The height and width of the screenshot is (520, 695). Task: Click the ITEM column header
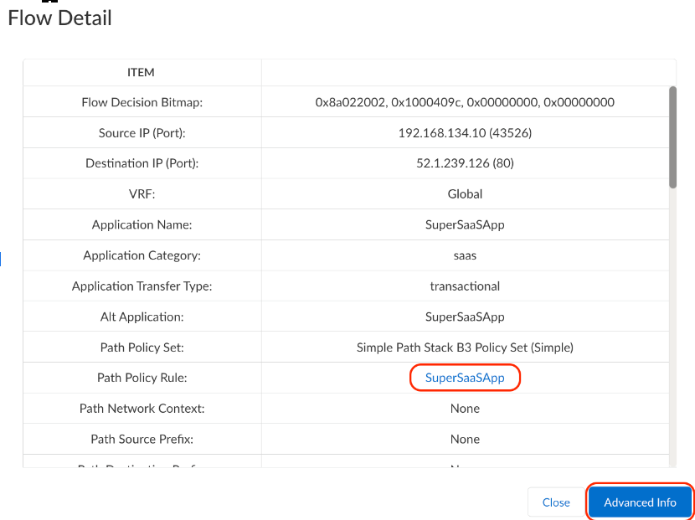pos(142,72)
